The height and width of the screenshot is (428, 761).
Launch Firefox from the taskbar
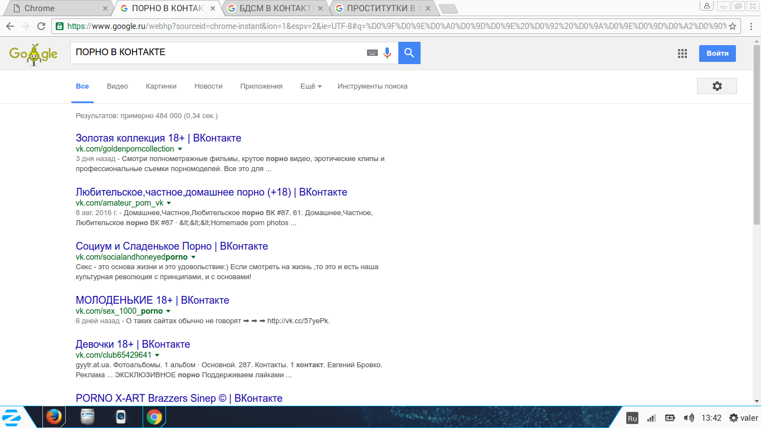[x=54, y=417]
